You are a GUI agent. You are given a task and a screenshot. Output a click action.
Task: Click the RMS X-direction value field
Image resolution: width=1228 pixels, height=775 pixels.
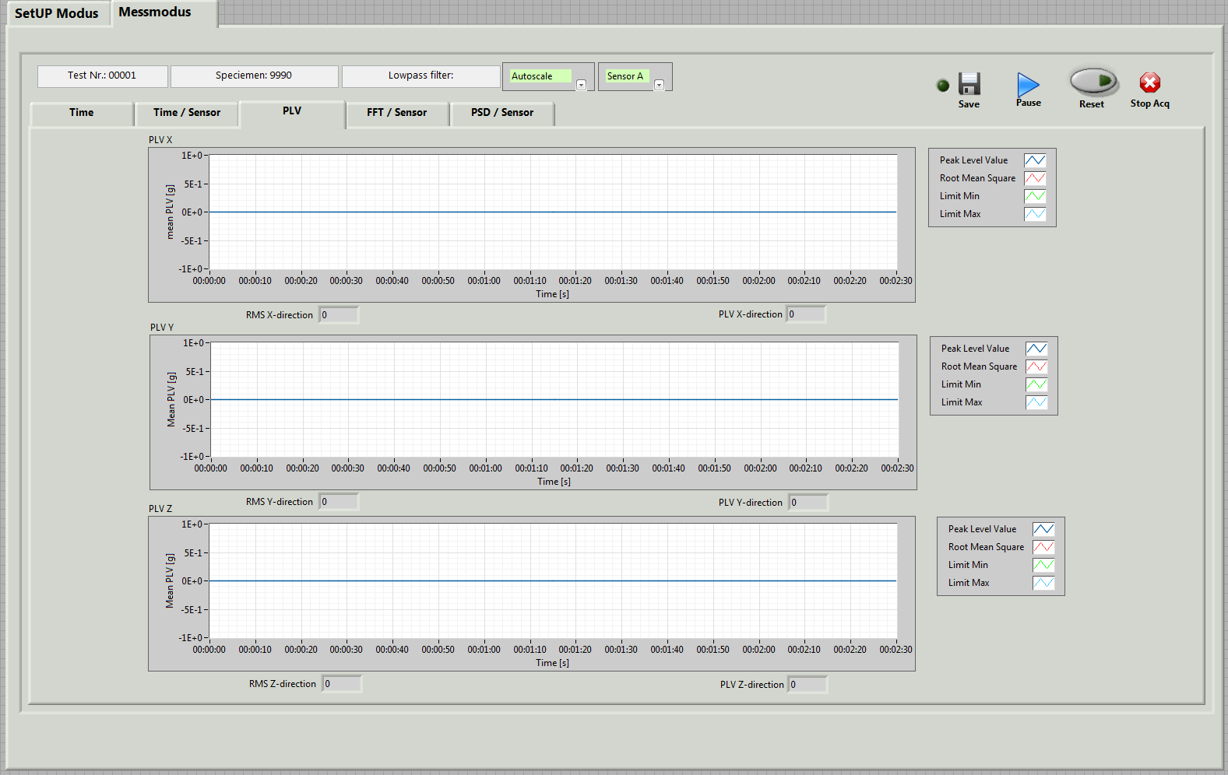click(x=339, y=315)
